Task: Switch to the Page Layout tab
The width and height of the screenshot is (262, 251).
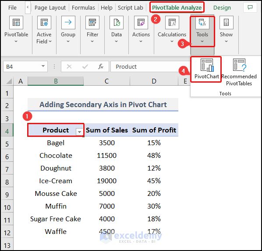Action: coord(50,7)
